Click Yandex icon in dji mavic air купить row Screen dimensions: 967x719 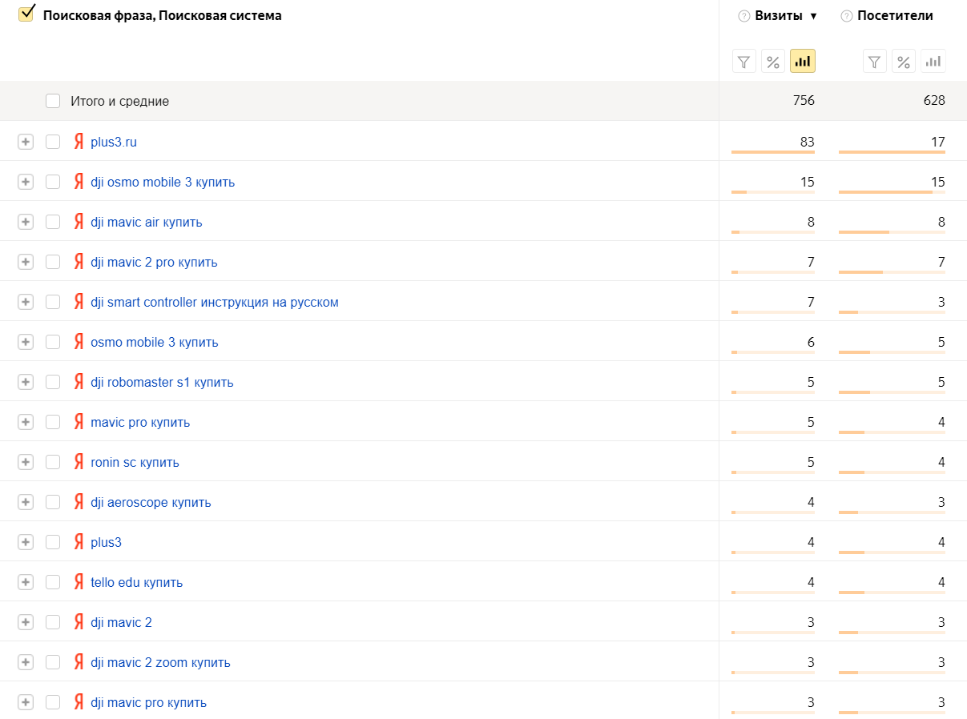[x=79, y=222]
